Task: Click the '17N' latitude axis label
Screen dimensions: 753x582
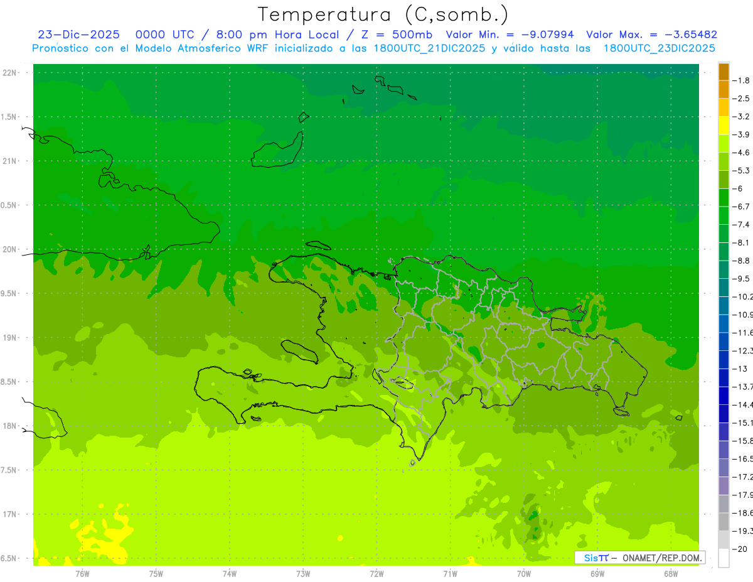Action: tap(10, 514)
